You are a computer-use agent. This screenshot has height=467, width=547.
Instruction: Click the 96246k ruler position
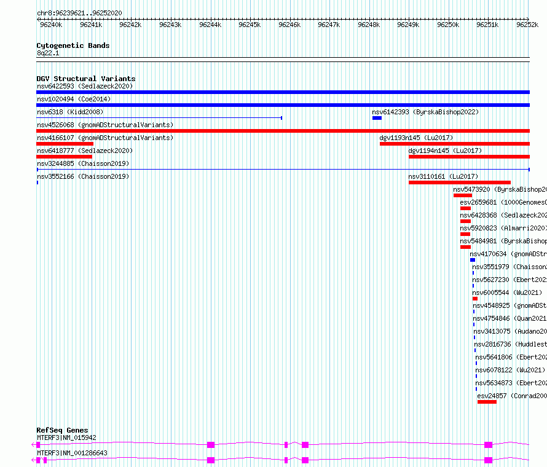tap(289, 25)
